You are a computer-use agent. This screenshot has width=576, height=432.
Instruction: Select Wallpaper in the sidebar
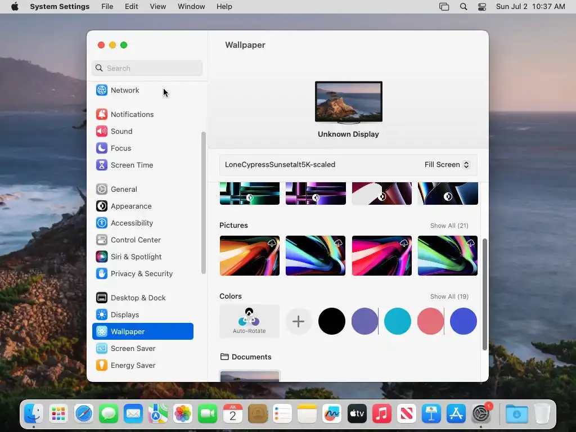[x=142, y=331]
